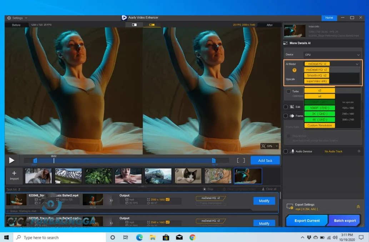Select the After view tab

coord(269,25)
